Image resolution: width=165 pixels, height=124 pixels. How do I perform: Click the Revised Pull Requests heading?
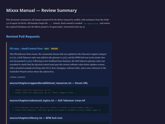click(23, 36)
